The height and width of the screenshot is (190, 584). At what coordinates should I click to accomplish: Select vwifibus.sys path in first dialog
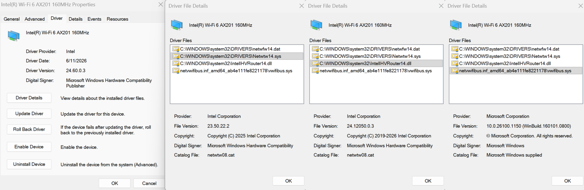click(x=236, y=71)
